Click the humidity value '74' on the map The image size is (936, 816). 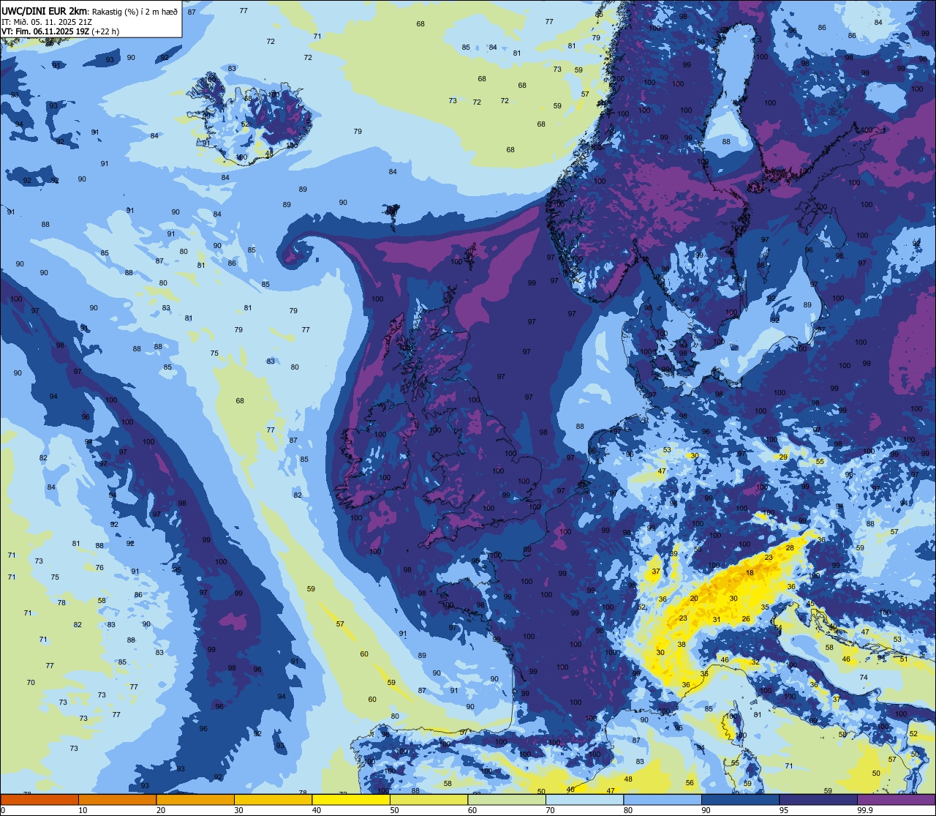tap(864, 678)
